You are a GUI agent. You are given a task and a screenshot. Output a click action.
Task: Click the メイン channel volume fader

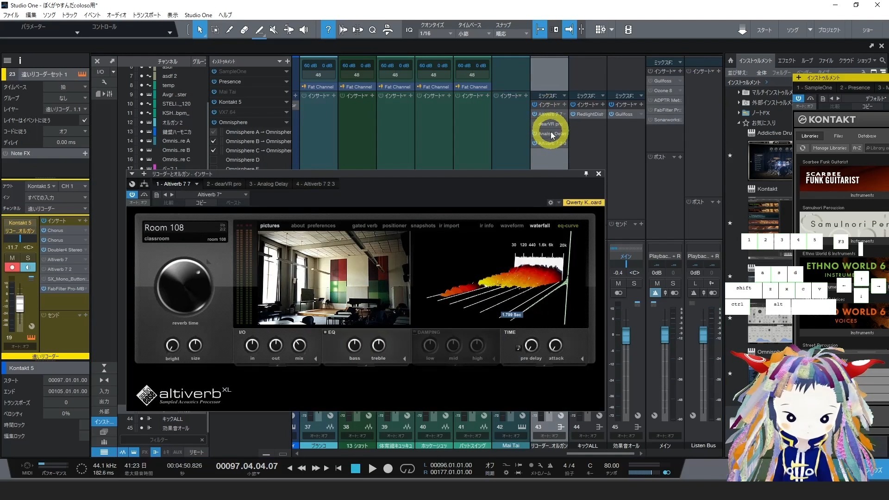click(x=626, y=335)
